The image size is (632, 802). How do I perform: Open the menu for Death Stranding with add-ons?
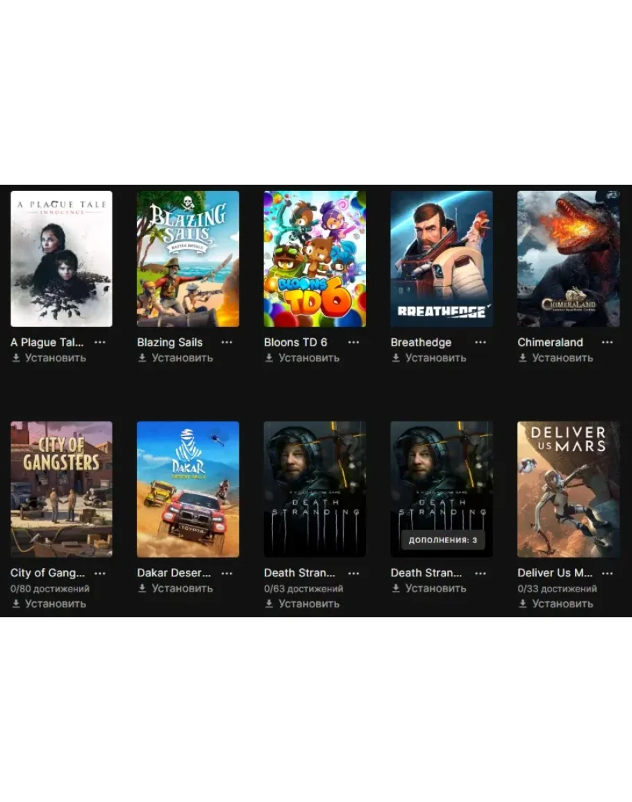tap(481, 573)
